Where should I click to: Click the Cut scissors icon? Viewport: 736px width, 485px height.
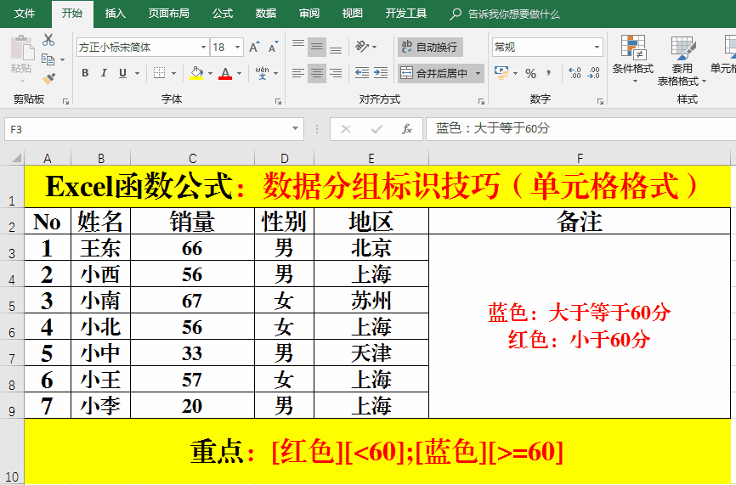coord(48,40)
